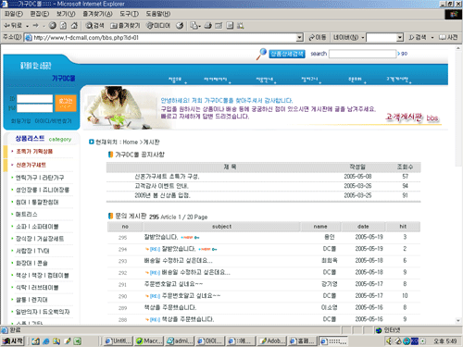Screen dimensions: 463x347
Task: Open the 즐겨찾기(A) menu
Action: [x=97, y=14]
